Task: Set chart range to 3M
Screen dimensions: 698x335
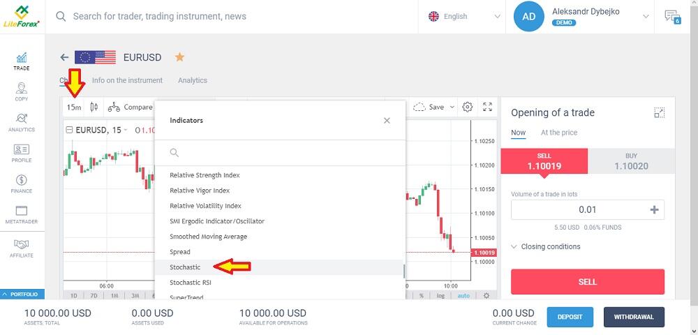Action: pyautogui.click(x=135, y=296)
